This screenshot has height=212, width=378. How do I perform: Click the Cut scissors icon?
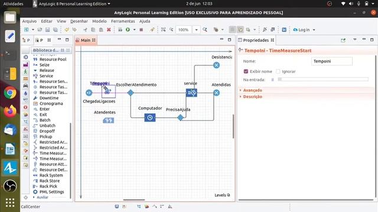click(x=85, y=29)
